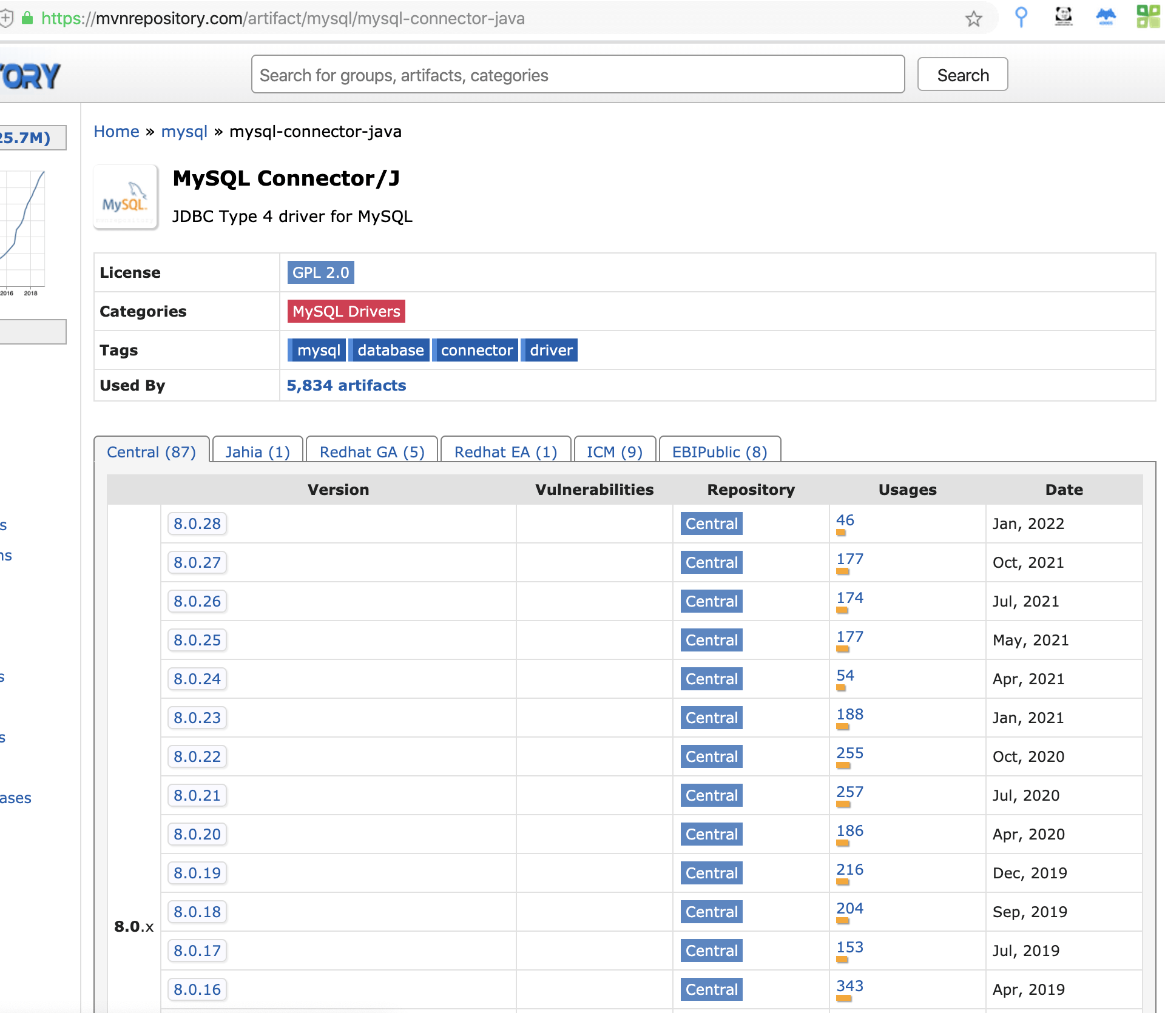Open the 204 usages link for 8.0.18

[849, 909]
